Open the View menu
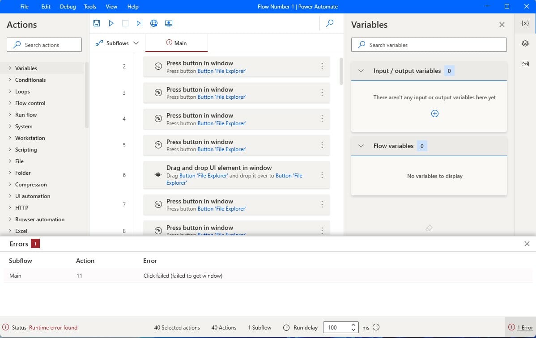This screenshot has width=536, height=338. pos(111,7)
